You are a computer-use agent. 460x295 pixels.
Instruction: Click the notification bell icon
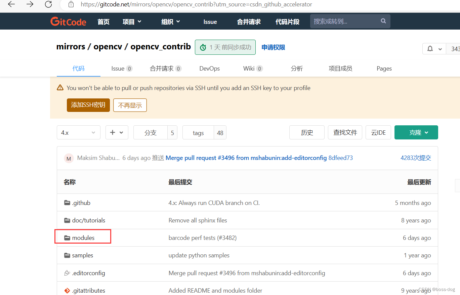click(430, 49)
